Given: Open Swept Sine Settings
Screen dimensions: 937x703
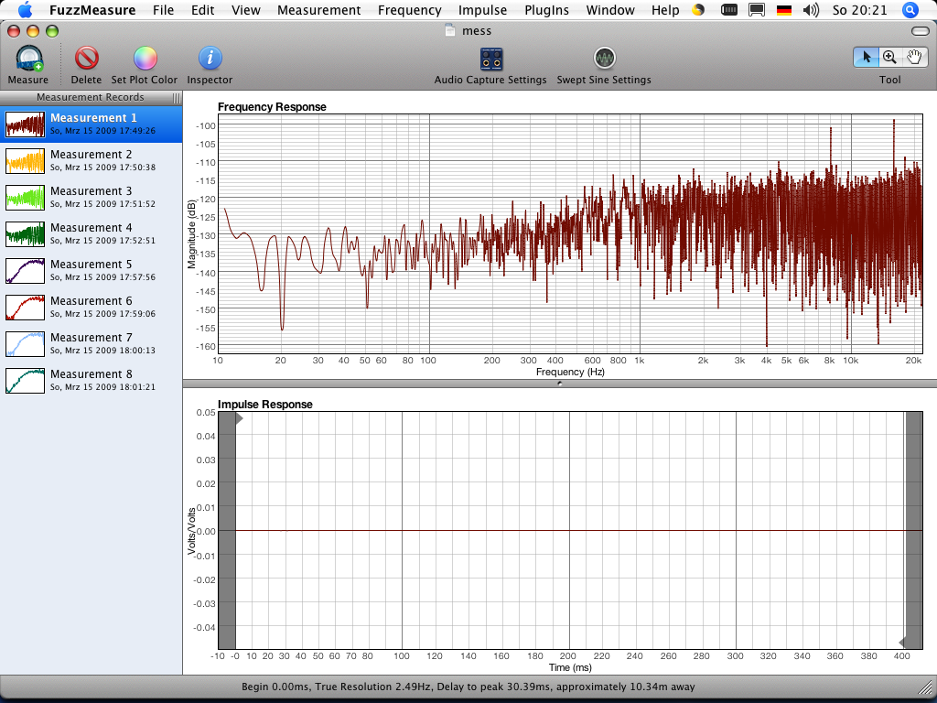Looking at the screenshot, I should click(x=604, y=59).
